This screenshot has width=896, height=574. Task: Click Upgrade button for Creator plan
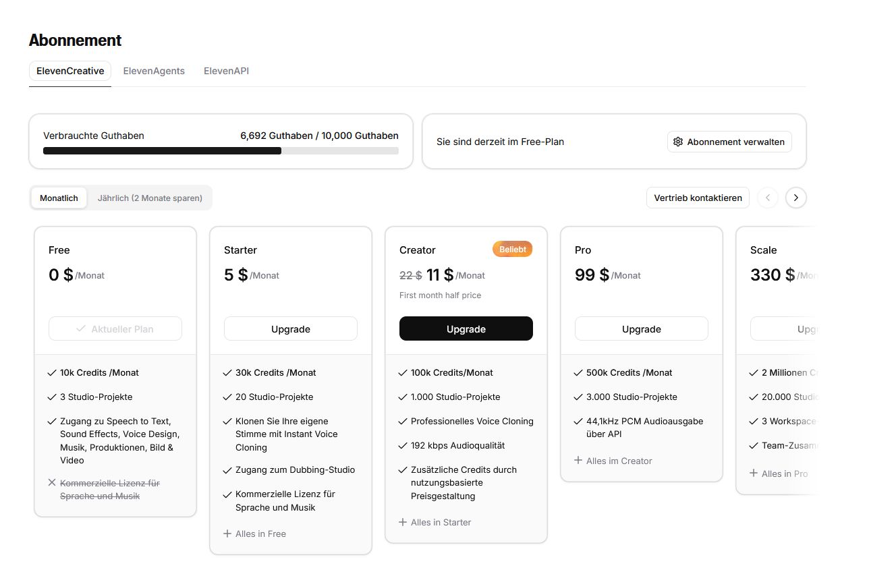(x=466, y=329)
